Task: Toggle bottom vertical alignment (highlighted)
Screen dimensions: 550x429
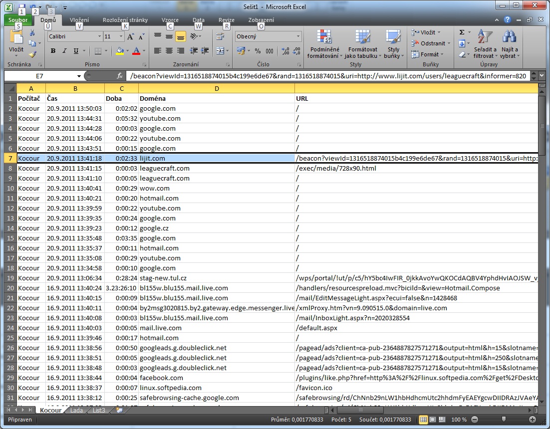Action: click(x=181, y=36)
